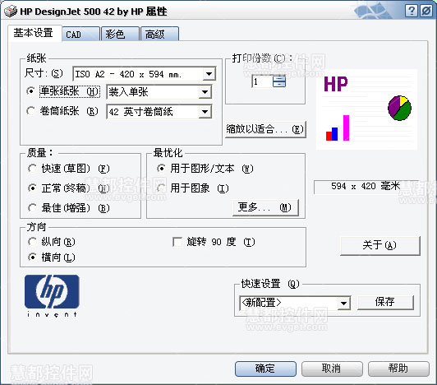The width and height of the screenshot is (437, 385).
Task: Click the print copies spinner arrows
Action: tap(279, 81)
